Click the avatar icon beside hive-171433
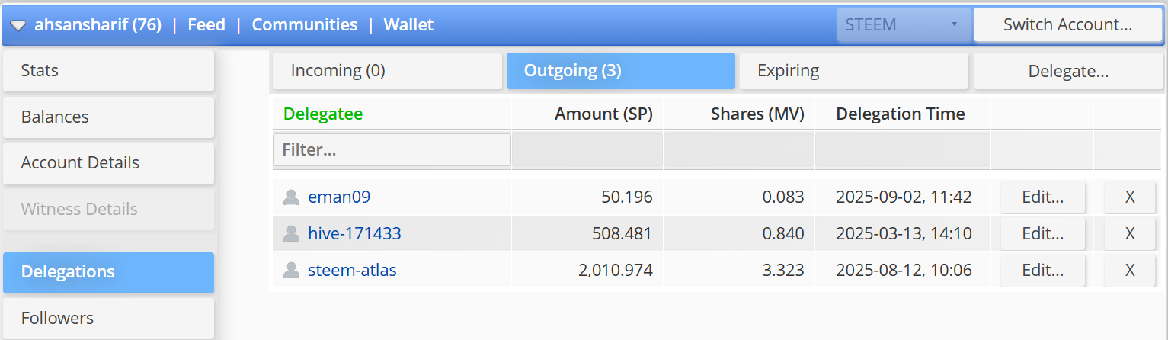 point(291,233)
